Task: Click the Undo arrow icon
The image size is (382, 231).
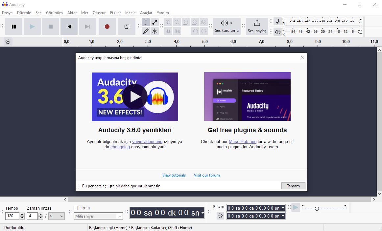Action: tap(195, 31)
